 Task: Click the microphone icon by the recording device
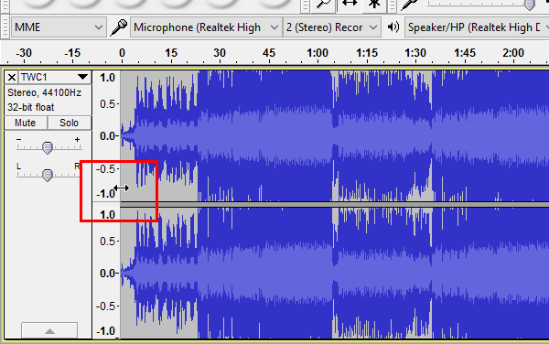119,27
